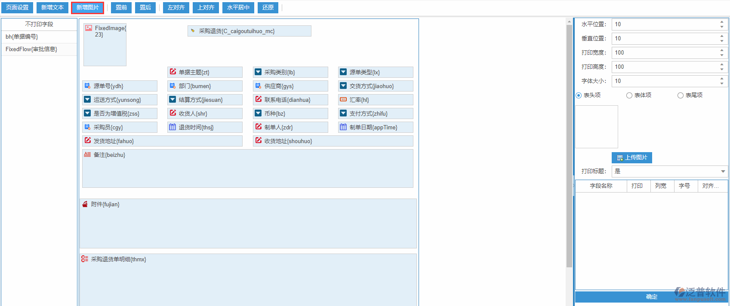
Task: Click the text icon beside 备注{beizhu}
Action: [x=87, y=155]
